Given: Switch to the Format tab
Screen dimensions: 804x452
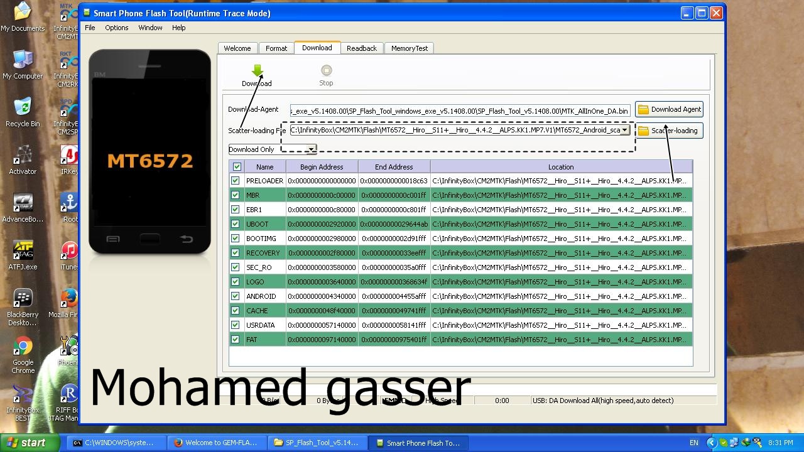Looking at the screenshot, I should point(276,48).
